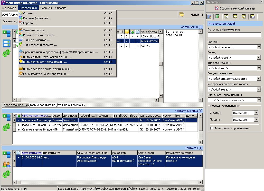
Task: Click green refresh arrows in Контактные лица panel
Action: coord(6,127)
